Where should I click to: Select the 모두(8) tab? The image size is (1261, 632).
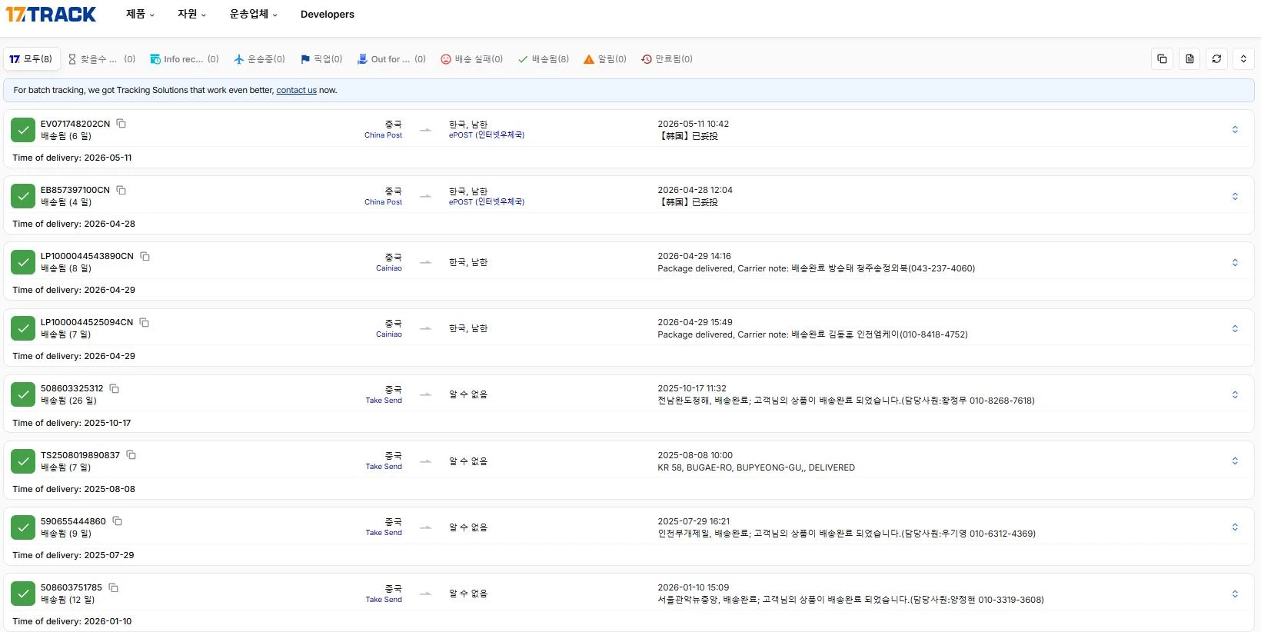click(31, 59)
